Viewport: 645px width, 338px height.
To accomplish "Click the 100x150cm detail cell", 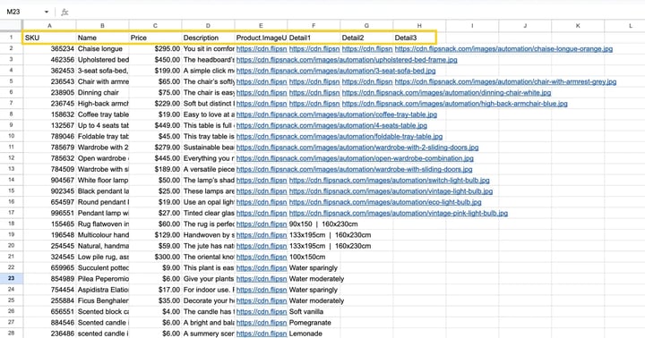I will point(314,257).
